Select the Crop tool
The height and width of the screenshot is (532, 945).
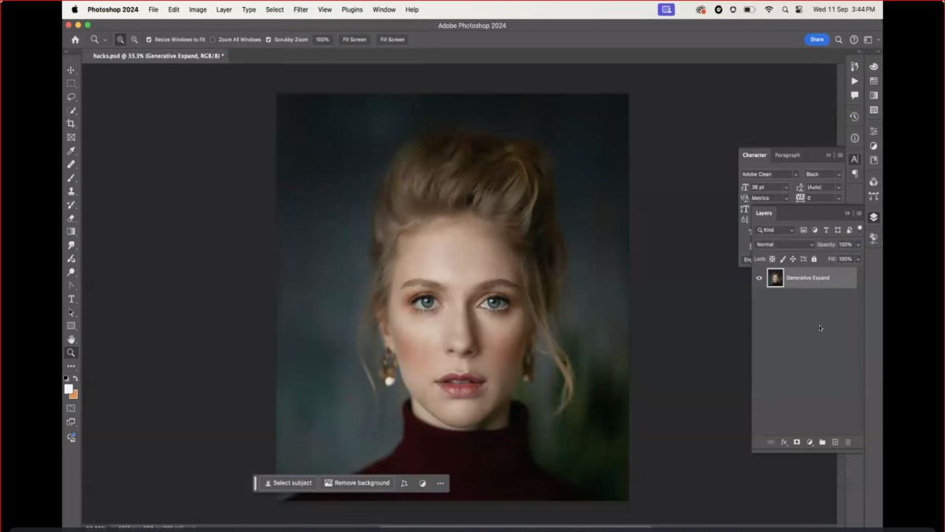coord(71,124)
